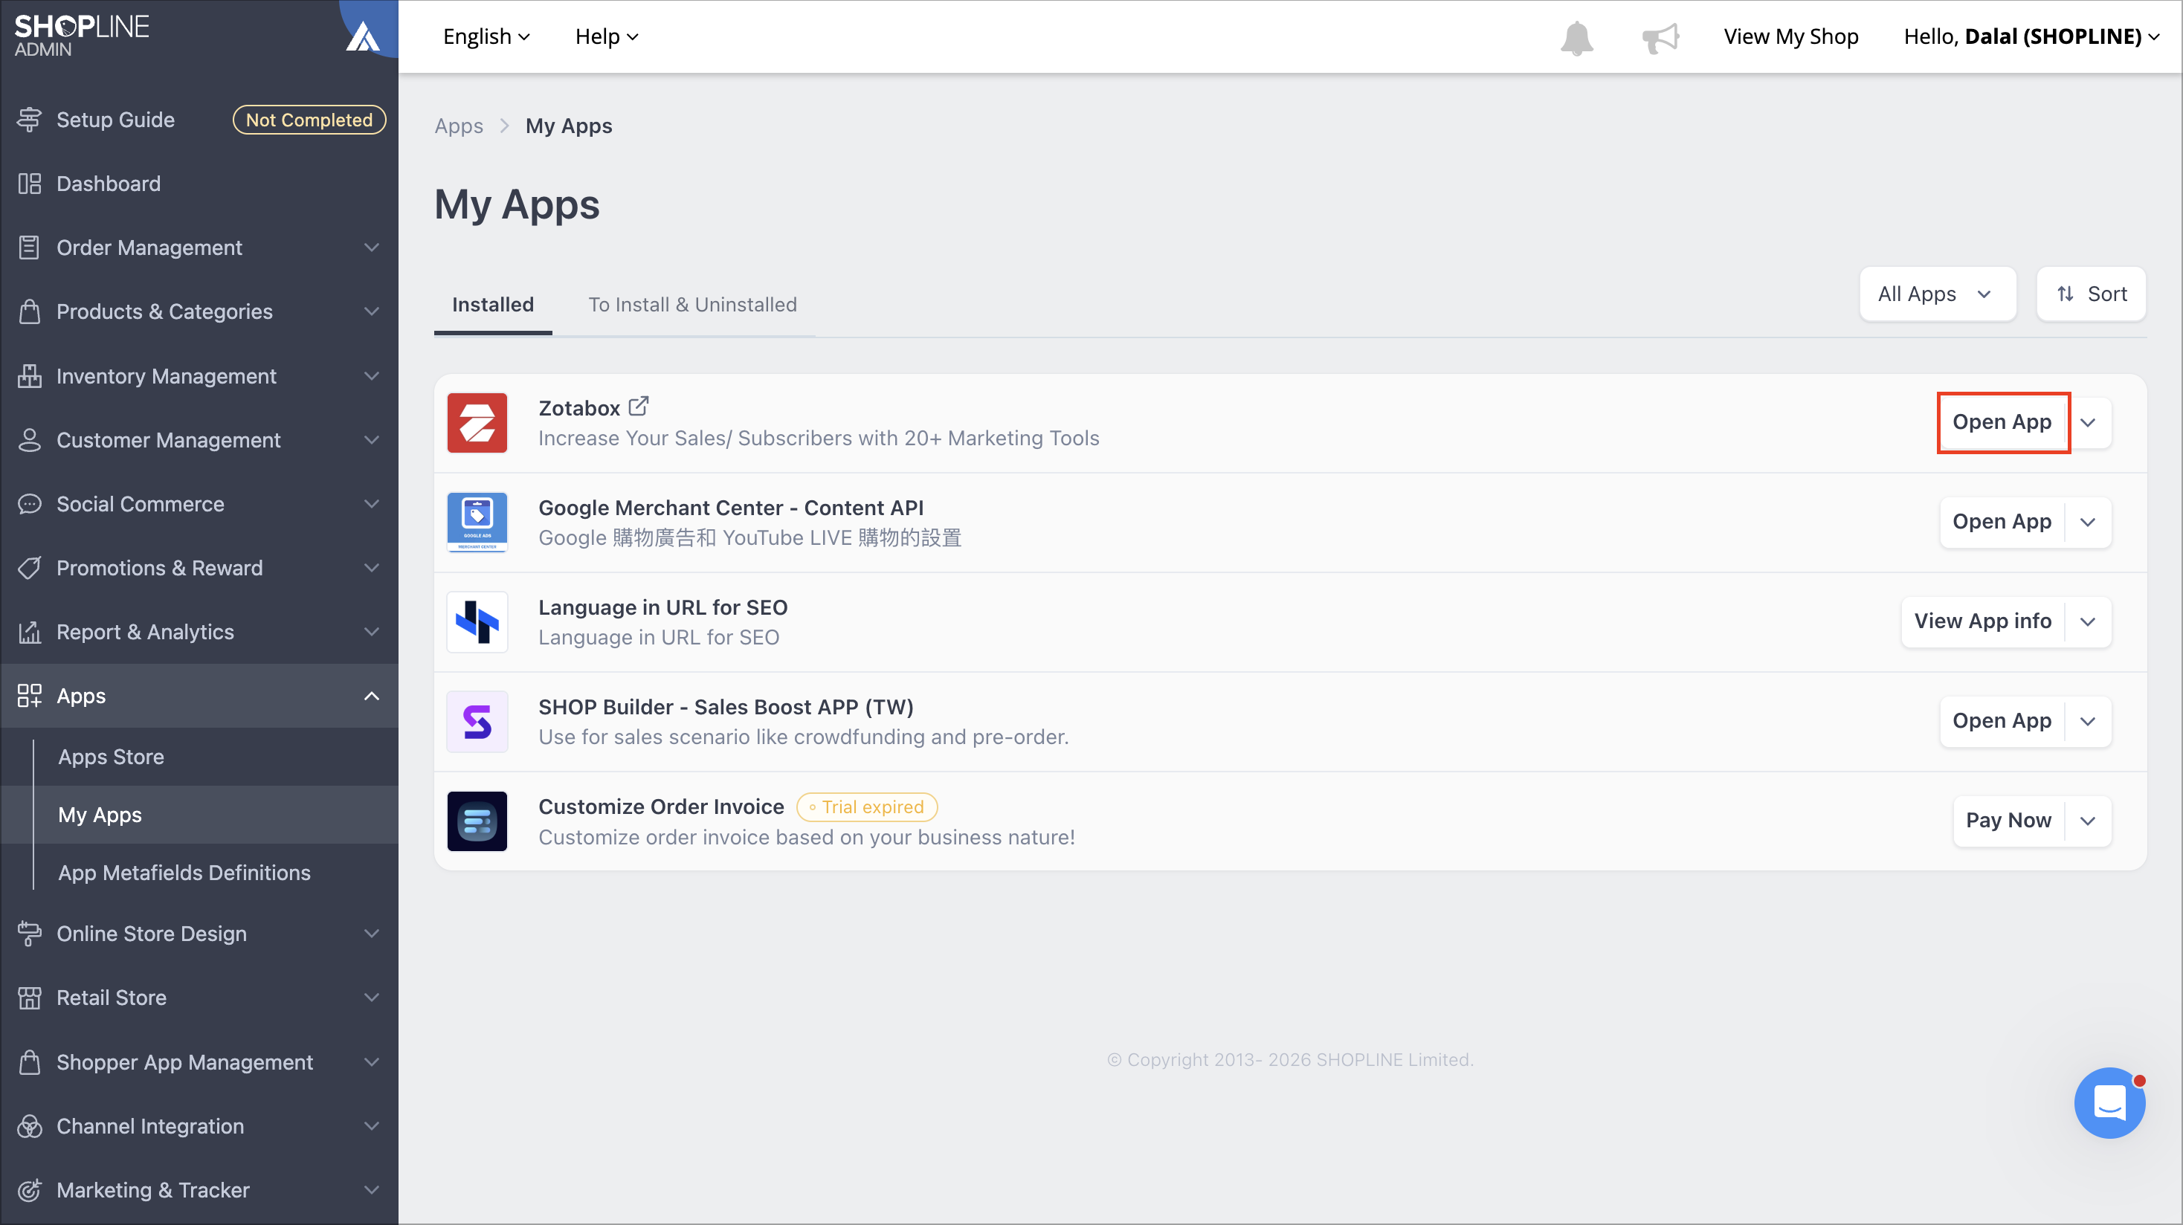2183x1225 pixels.
Task: Expand Google Merchant Center row options chevron
Action: point(2088,522)
